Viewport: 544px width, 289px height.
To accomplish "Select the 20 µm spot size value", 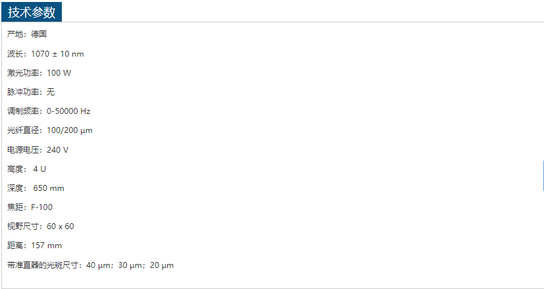I will [x=162, y=265].
